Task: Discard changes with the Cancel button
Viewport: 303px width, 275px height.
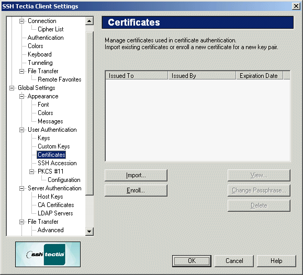Action: [234, 261]
